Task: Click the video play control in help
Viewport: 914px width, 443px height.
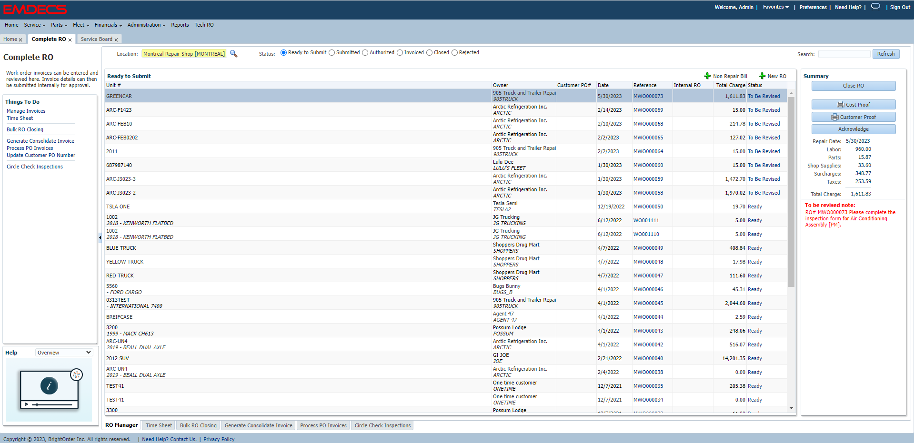Action: pyautogui.click(x=26, y=404)
